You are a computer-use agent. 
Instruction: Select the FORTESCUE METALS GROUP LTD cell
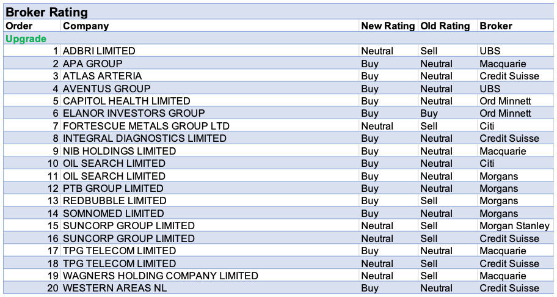tap(146, 126)
